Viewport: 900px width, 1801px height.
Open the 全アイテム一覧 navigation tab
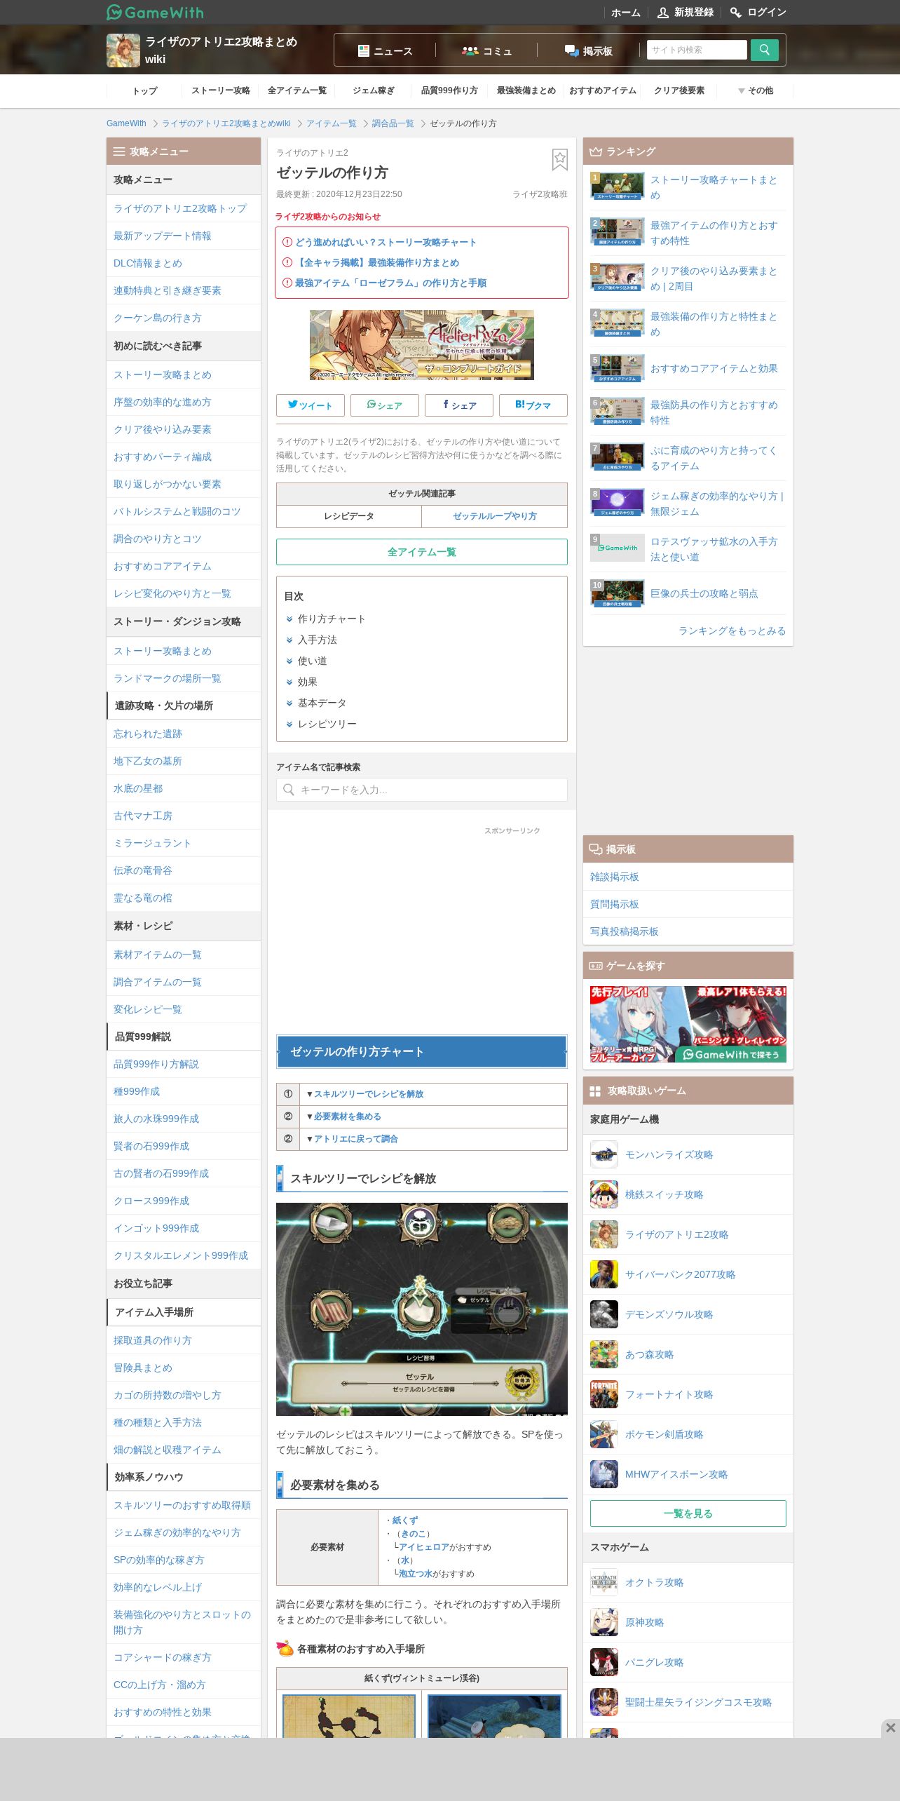pyautogui.click(x=297, y=90)
